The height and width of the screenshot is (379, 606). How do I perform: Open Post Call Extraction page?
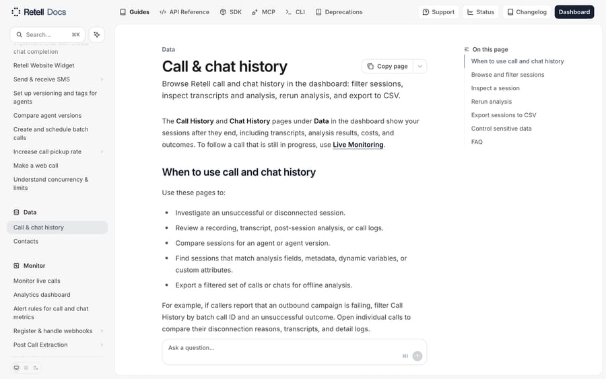click(x=40, y=345)
